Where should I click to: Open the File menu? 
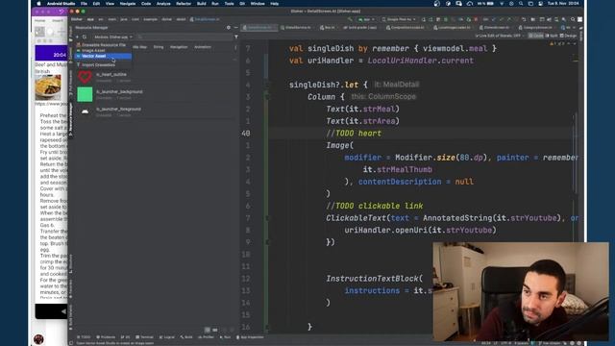pos(84,4)
